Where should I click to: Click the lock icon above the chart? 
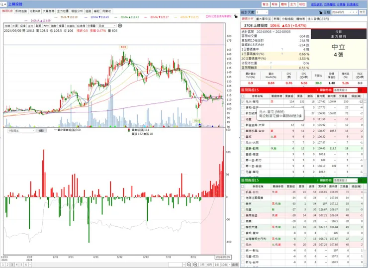(236, 16)
